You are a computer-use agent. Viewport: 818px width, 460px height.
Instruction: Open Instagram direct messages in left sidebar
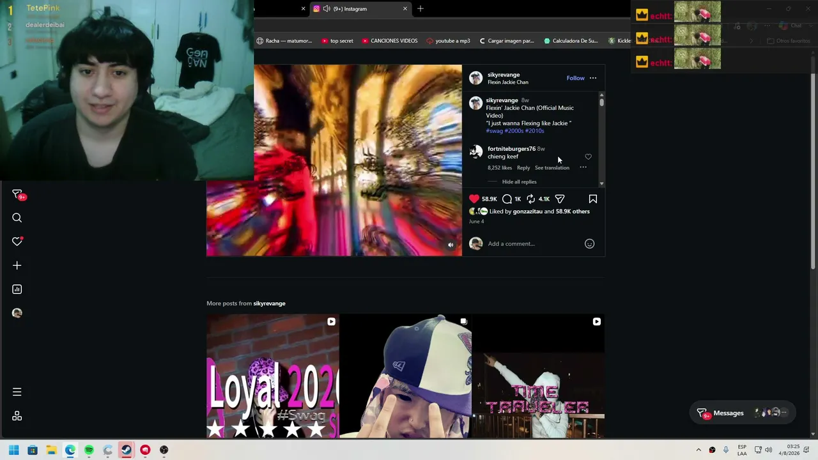coord(17,194)
